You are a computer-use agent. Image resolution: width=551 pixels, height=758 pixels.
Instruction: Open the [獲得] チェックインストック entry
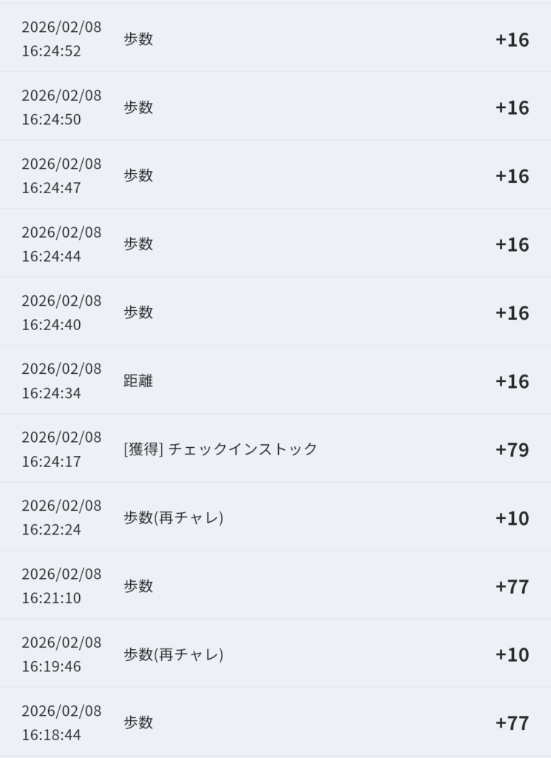[220, 449]
